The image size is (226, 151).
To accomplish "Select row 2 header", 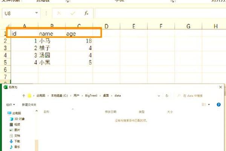I will (5, 41).
